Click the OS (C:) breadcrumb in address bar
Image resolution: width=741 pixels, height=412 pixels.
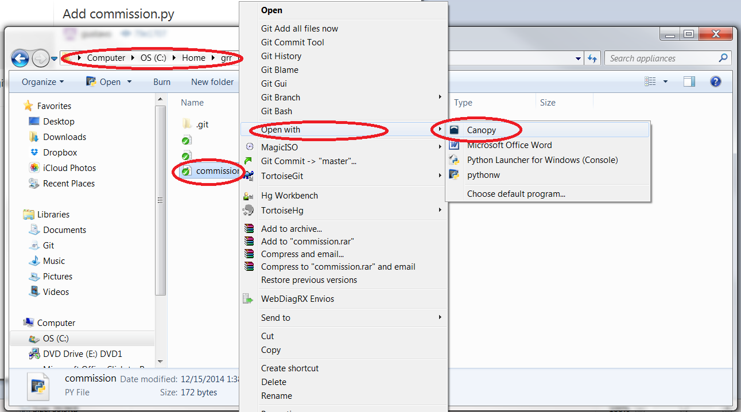(x=154, y=58)
